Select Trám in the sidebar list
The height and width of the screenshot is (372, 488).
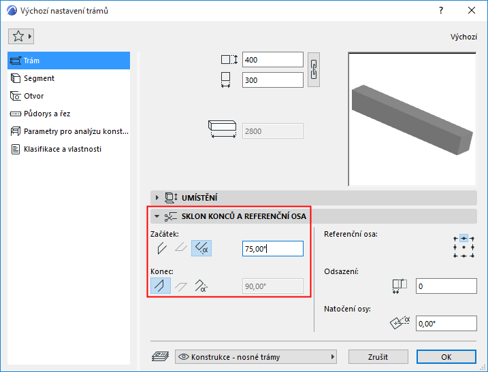[69, 61]
